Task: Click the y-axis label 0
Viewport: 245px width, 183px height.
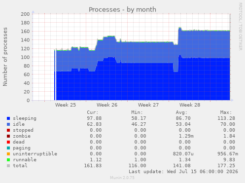Action: [28, 100]
